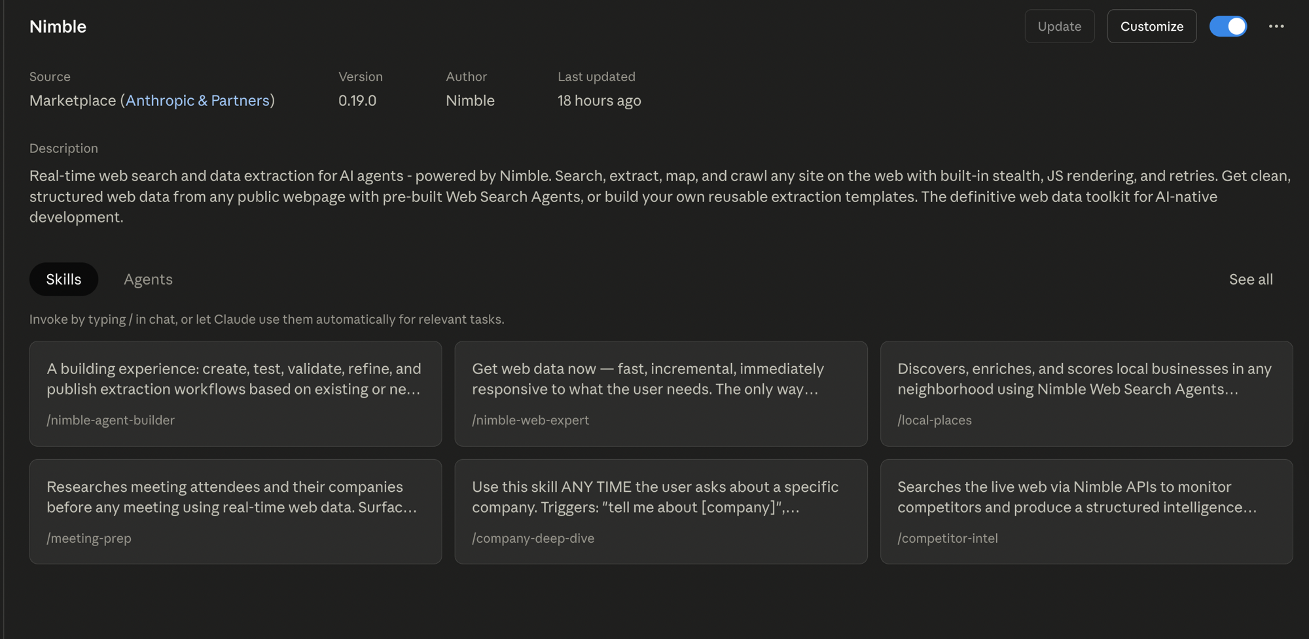The height and width of the screenshot is (639, 1309).
Task: Open the Anthropic & Partners marketplace link
Action: coord(197,100)
